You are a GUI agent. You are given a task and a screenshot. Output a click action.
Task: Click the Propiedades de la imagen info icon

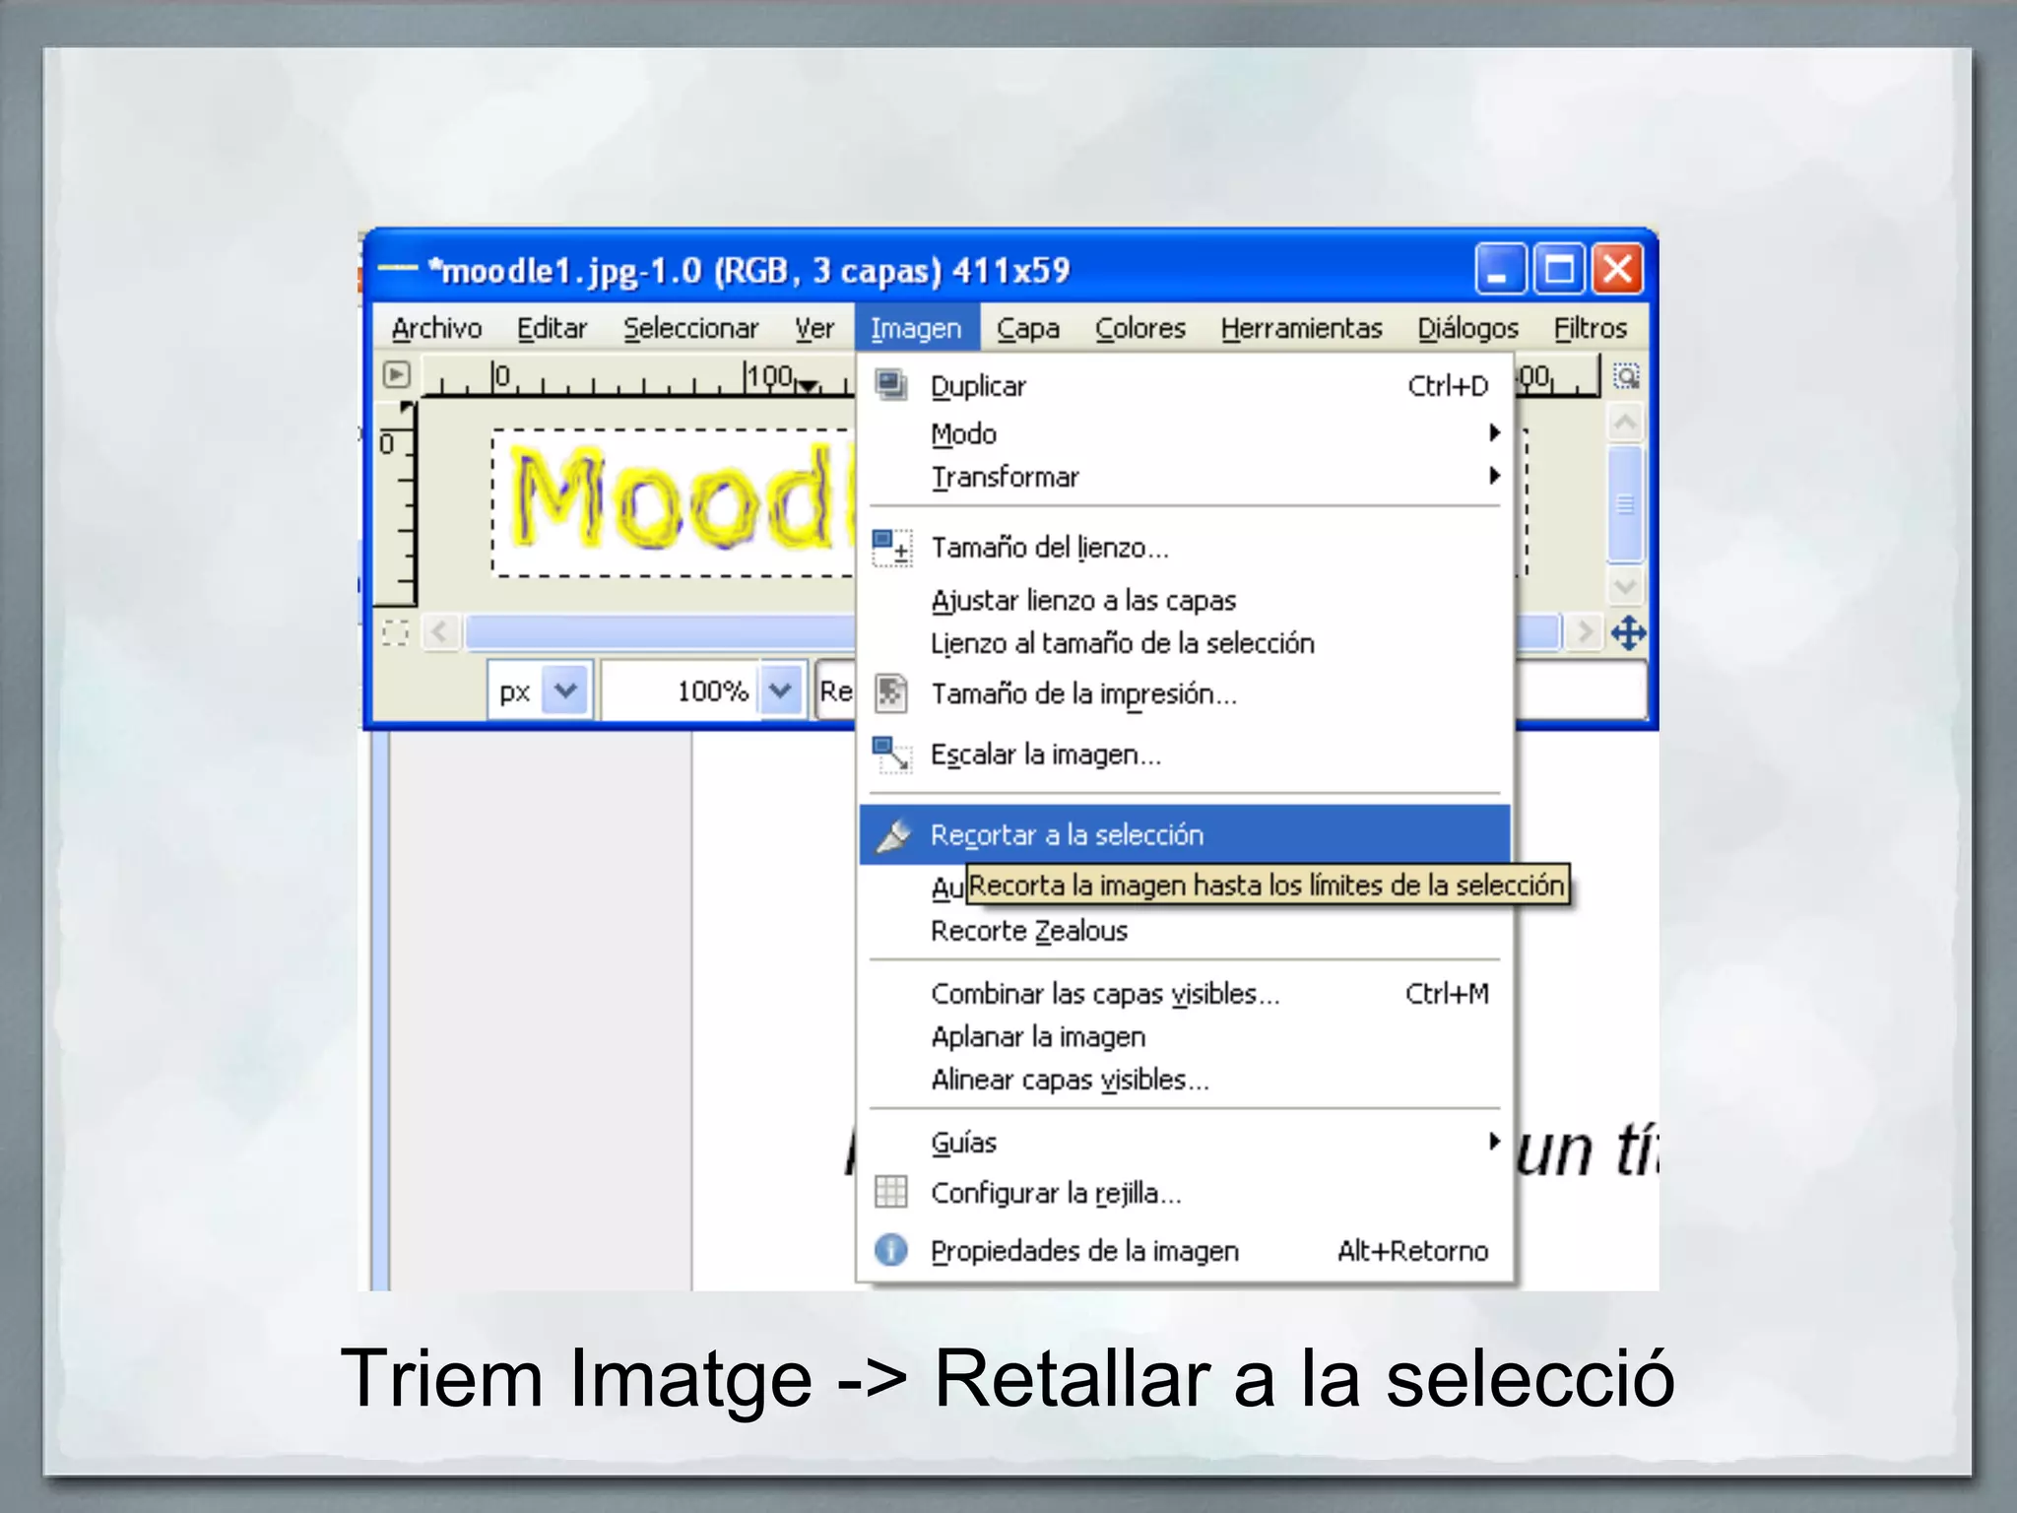pos(891,1250)
